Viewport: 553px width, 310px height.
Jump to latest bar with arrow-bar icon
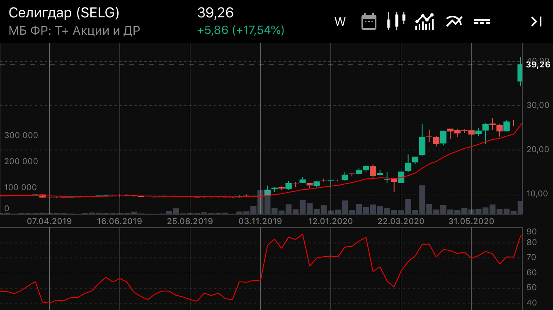pos(536,21)
